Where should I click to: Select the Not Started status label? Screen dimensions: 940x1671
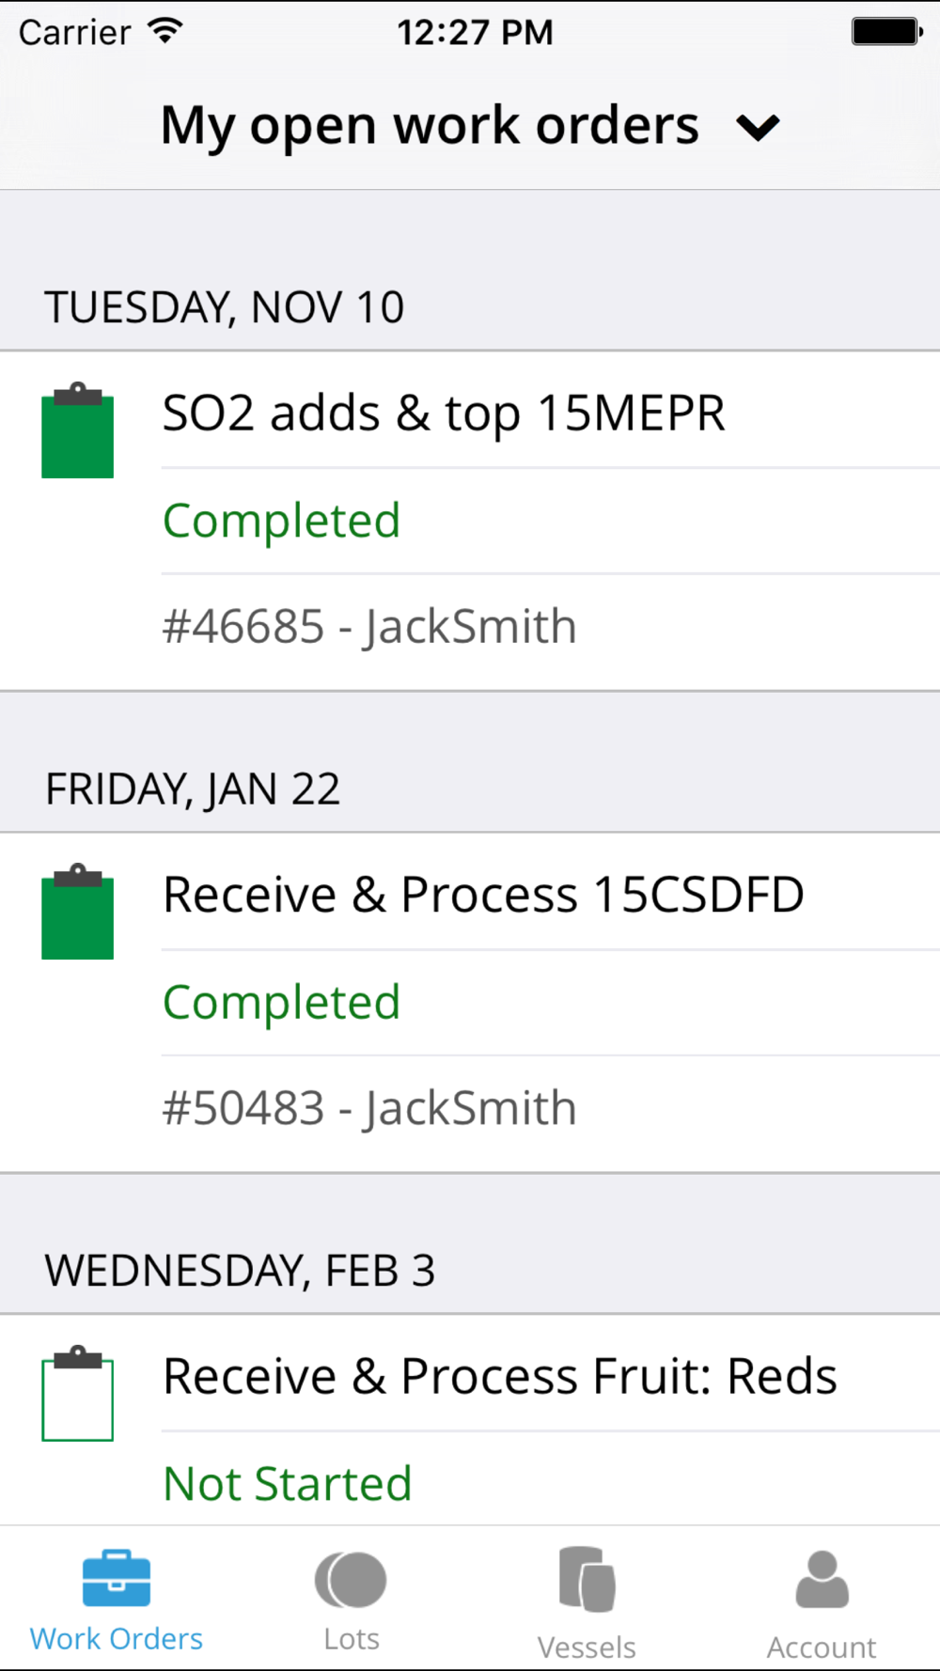[288, 1484]
